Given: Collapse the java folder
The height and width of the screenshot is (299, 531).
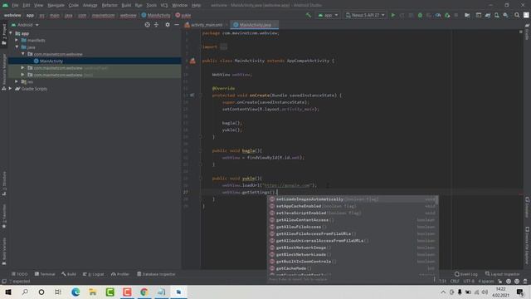Looking at the screenshot, I should 17,47.
